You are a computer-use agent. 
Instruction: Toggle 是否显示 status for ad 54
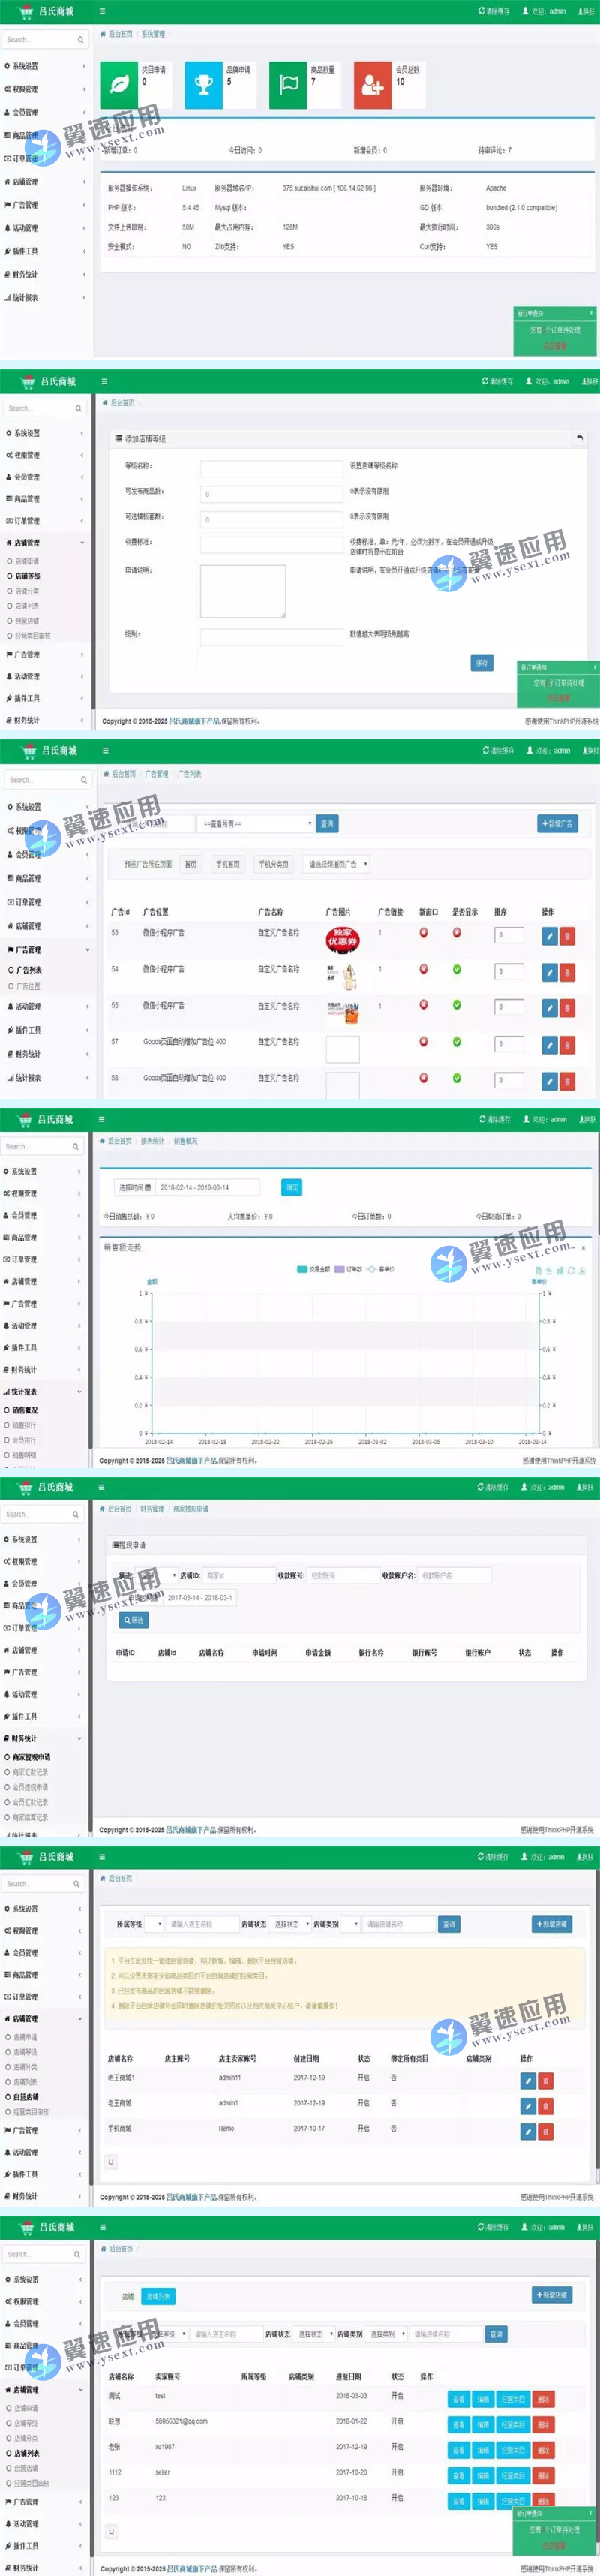(456, 969)
